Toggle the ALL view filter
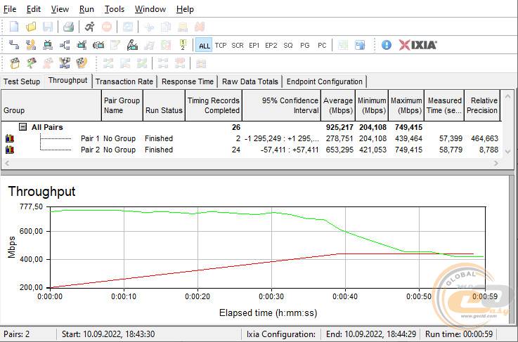Viewport: 518px width, 342px height. pos(204,45)
